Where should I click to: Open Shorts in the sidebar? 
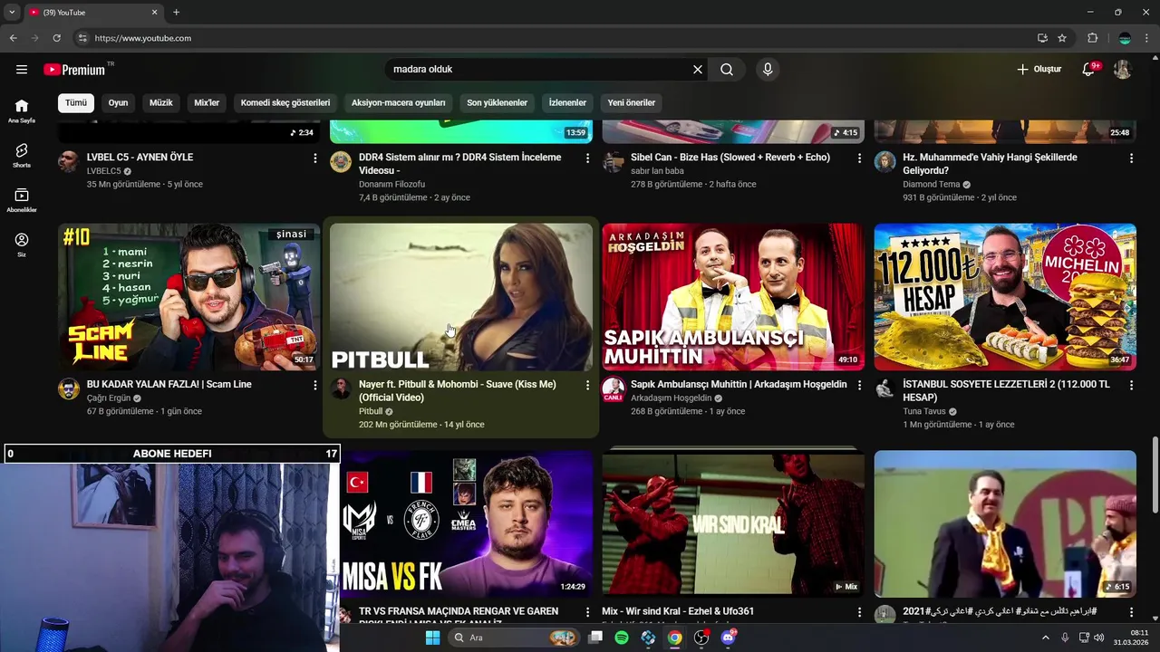(x=22, y=156)
